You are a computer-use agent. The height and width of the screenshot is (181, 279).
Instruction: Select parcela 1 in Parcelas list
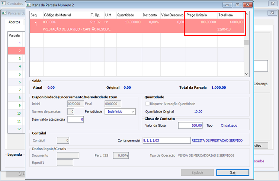tap(16, 43)
